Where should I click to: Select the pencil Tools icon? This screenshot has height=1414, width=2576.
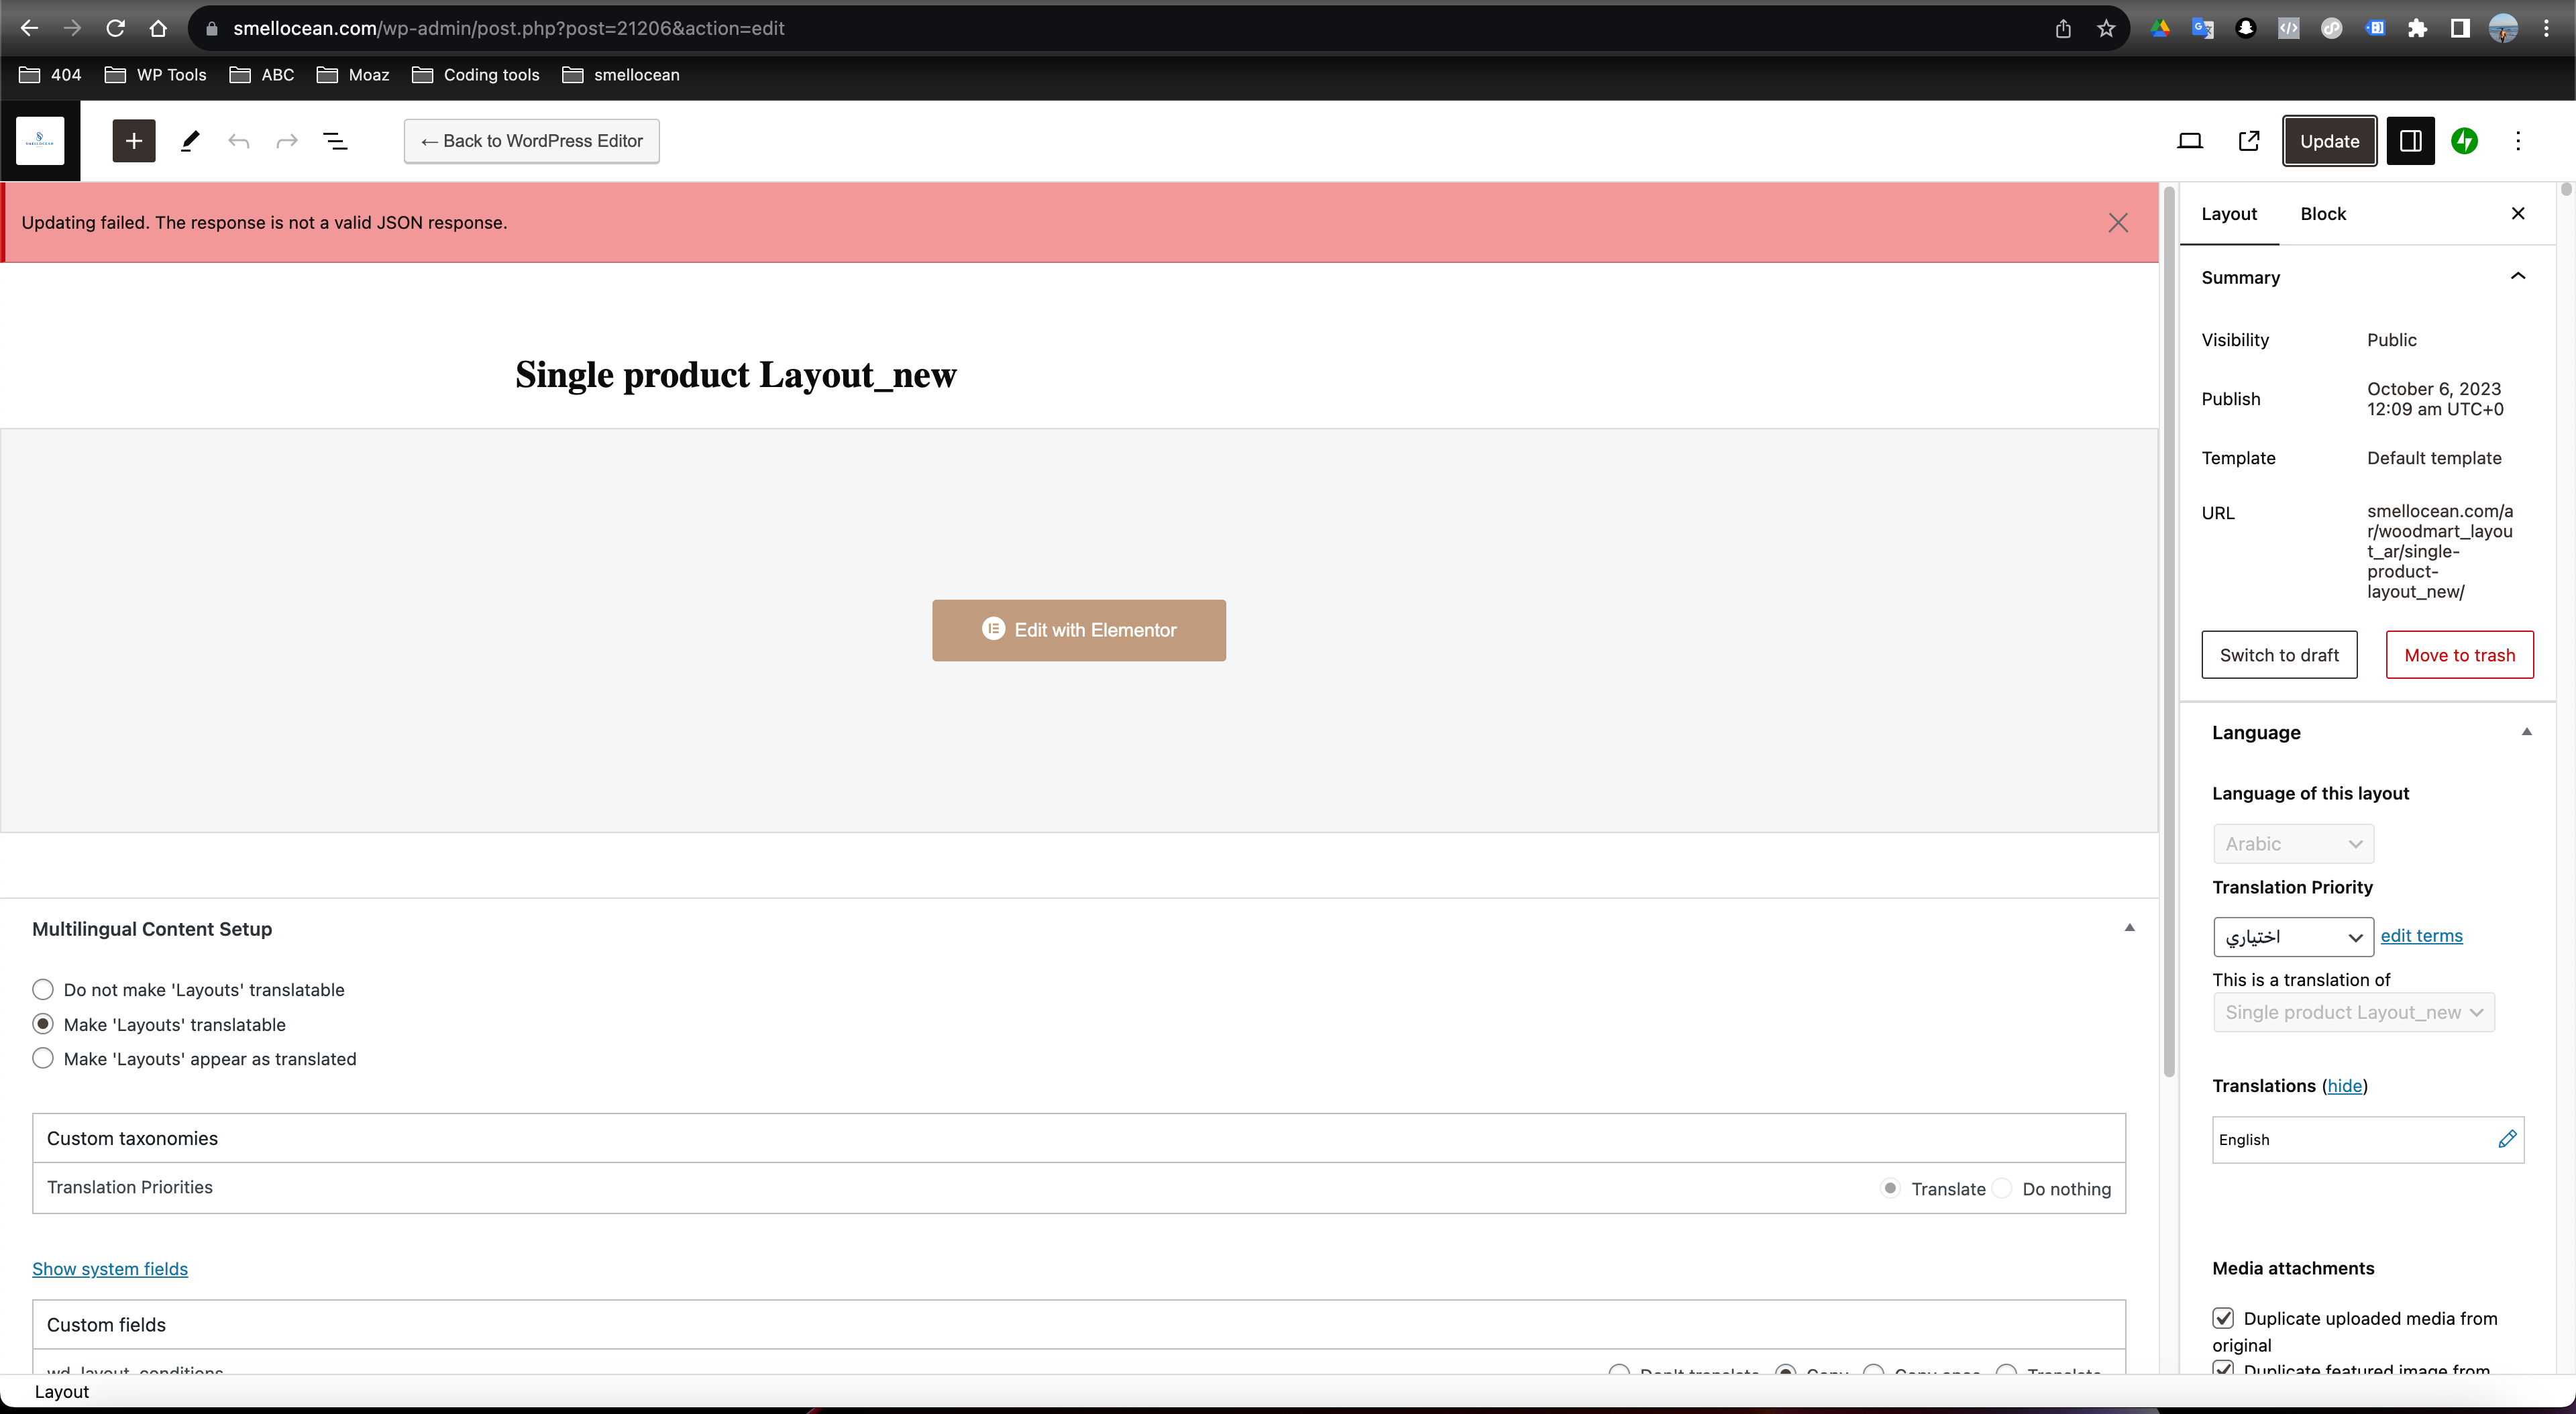point(190,141)
